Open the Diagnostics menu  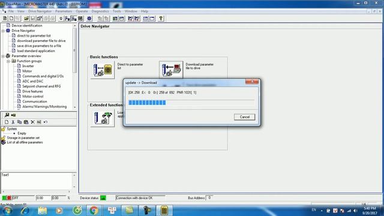[x=100, y=11]
